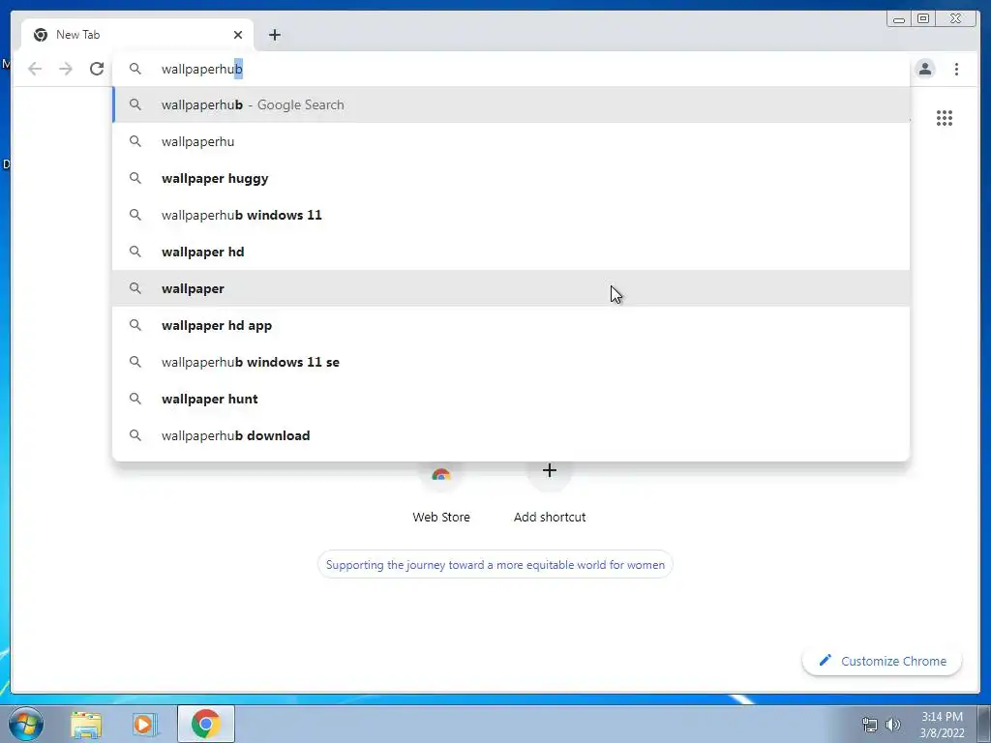This screenshot has height=743, width=991.
Task: Click Show desktop strip at taskbar end
Action: [984, 724]
